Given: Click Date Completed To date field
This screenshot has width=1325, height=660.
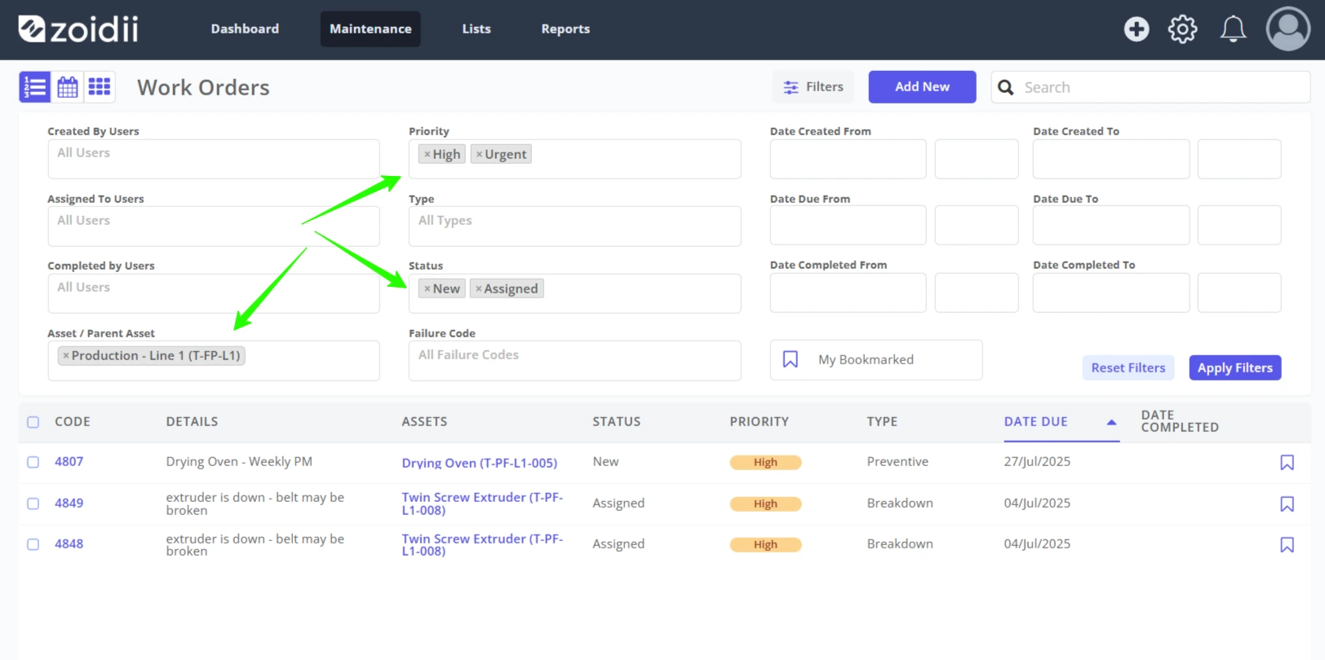Looking at the screenshot, I should click(x=1111, y=293).
